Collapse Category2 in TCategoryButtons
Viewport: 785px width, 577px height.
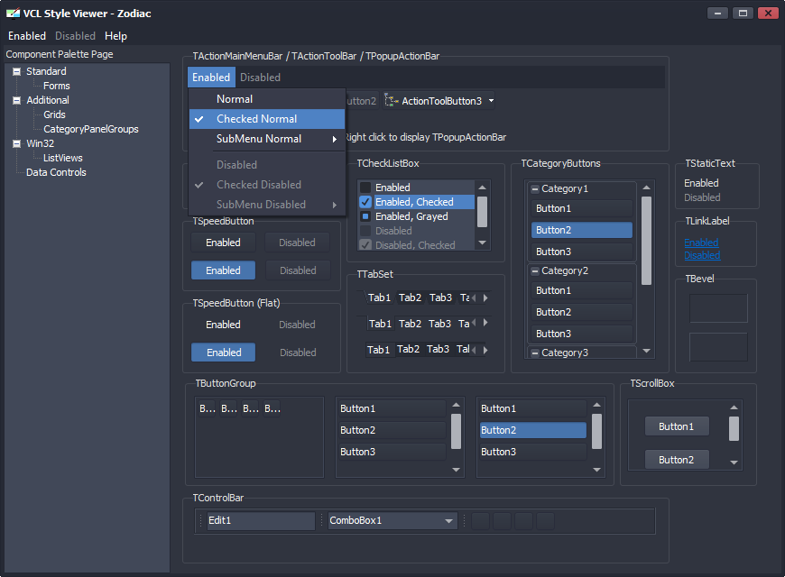click(x=535, y=270)
